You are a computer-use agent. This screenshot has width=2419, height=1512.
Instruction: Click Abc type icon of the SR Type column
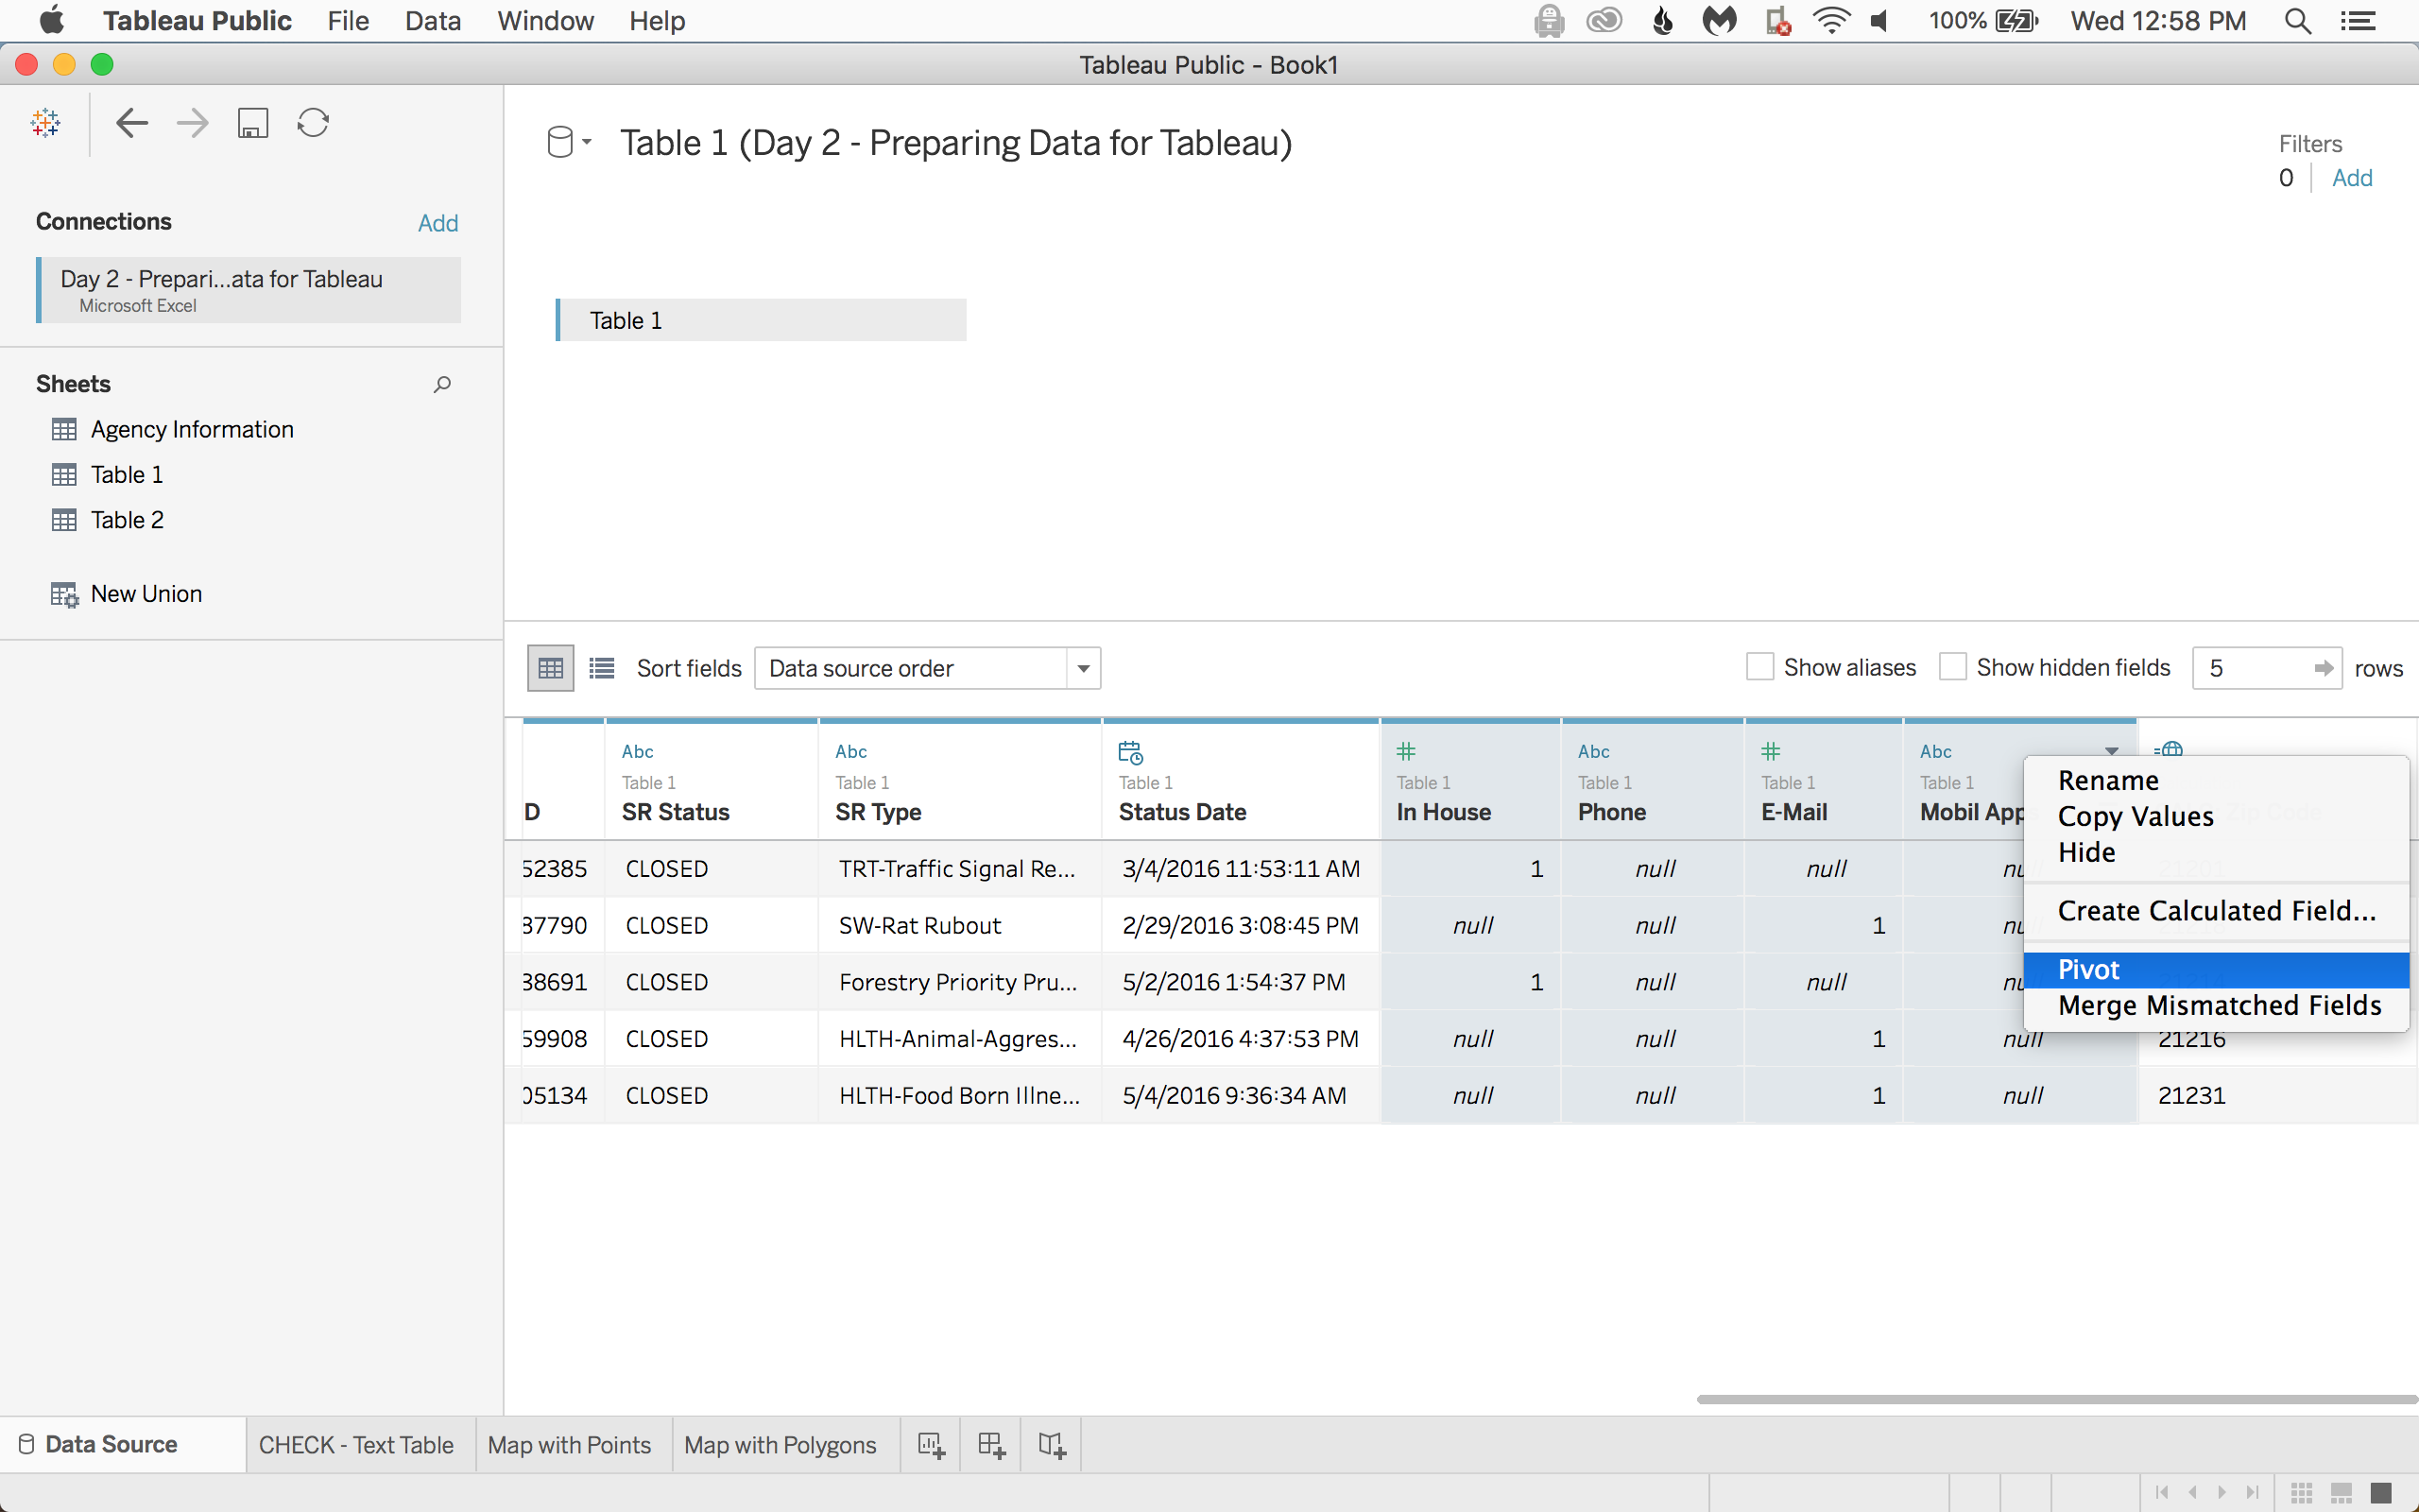click(x=850, y=751)
